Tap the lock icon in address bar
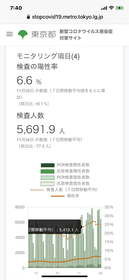 tap(28, 17)
